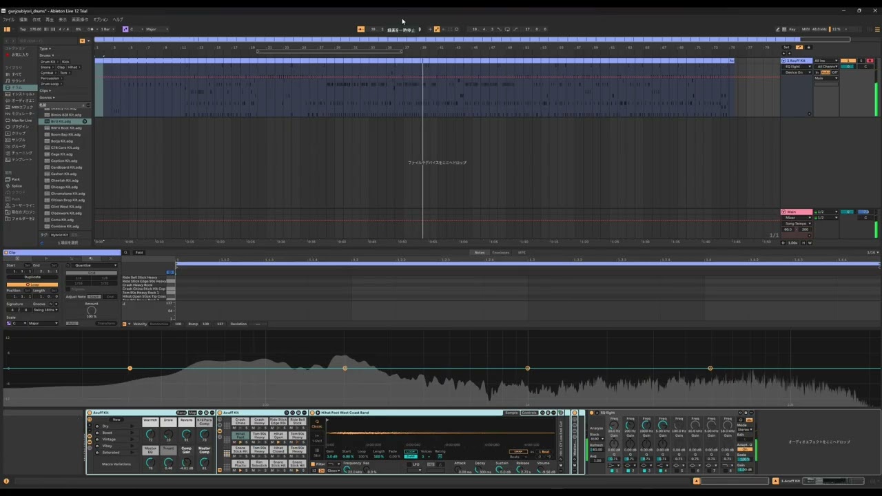Toggle the Simpler Filter on
This screenshot has width=882, height=496.
pyautogui.click(x=314, y=464)
